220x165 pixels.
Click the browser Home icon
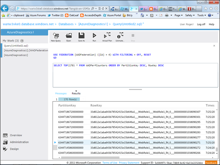tap(206, 9)
